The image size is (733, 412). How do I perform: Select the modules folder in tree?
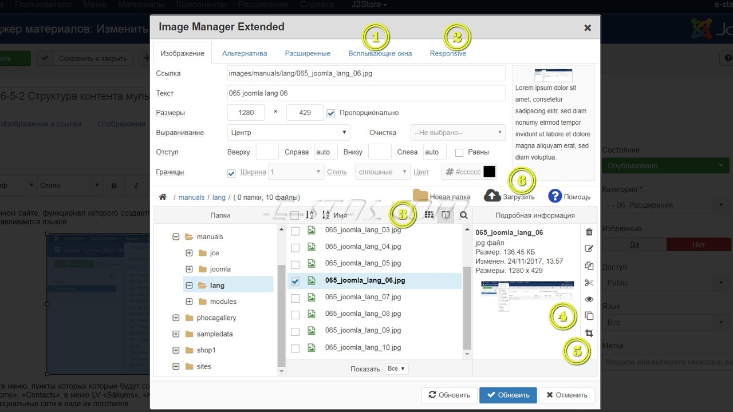[x=223, y=302]
